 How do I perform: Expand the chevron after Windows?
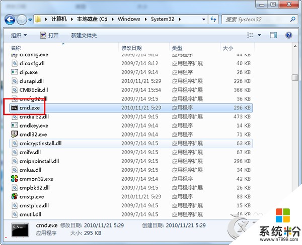[x=145, y=19]
